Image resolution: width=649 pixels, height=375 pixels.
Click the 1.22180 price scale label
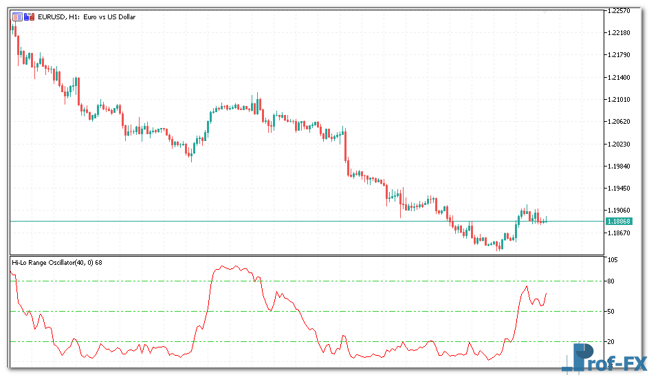click(619, 33)
